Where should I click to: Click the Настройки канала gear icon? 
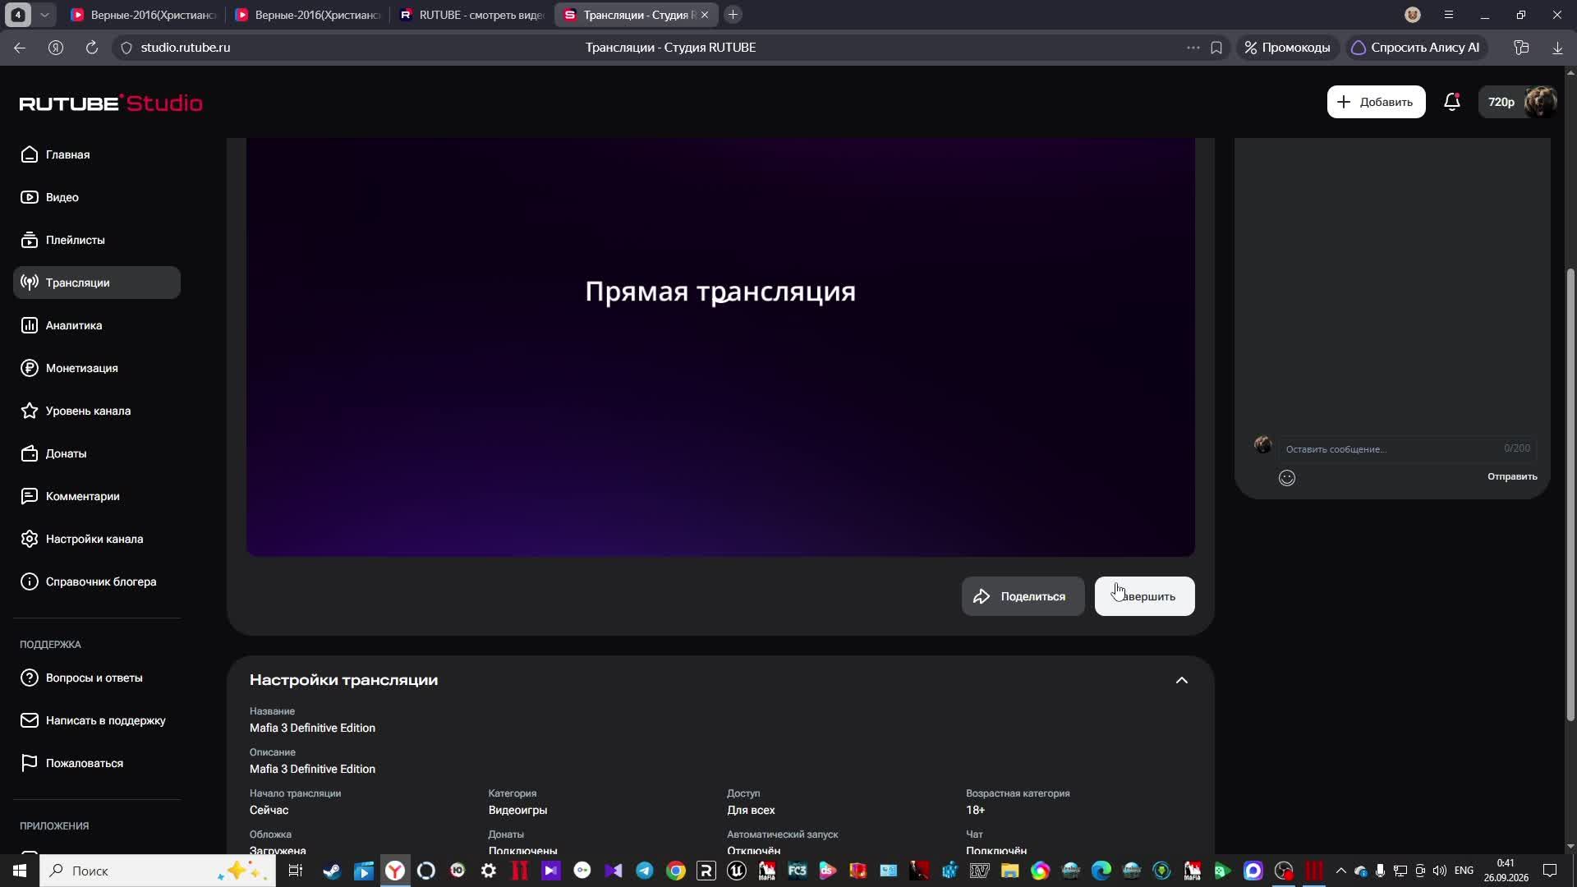click(x=30, y=539)
